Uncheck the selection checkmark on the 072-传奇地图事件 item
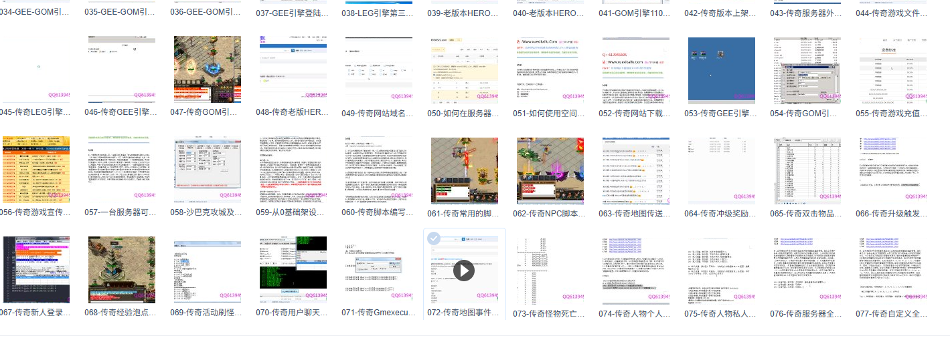 tap(434, 238)
